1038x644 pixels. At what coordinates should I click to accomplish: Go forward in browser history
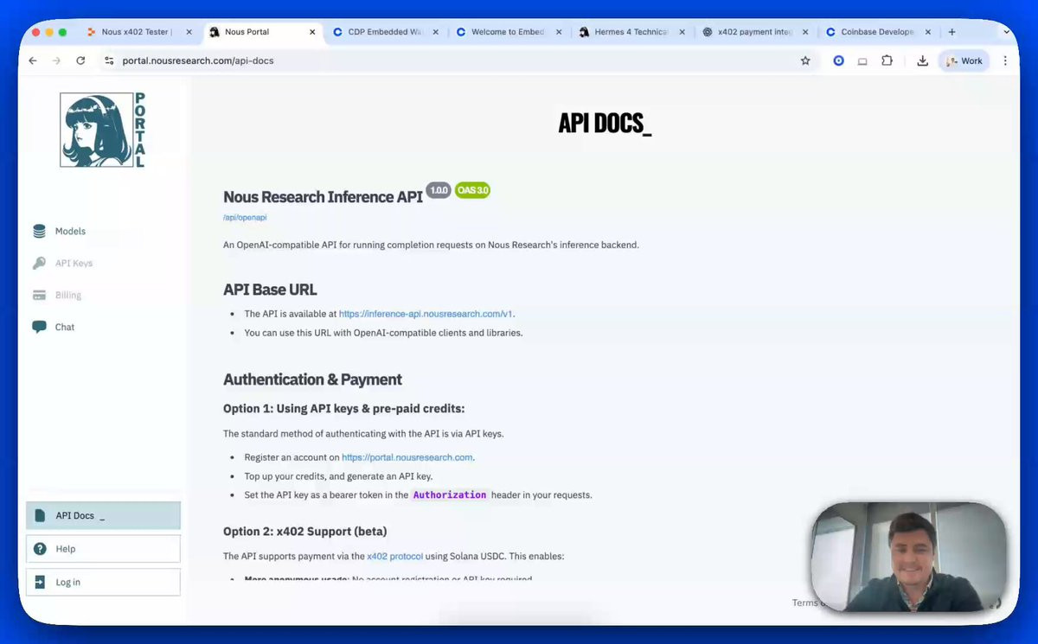pos(56,61)
